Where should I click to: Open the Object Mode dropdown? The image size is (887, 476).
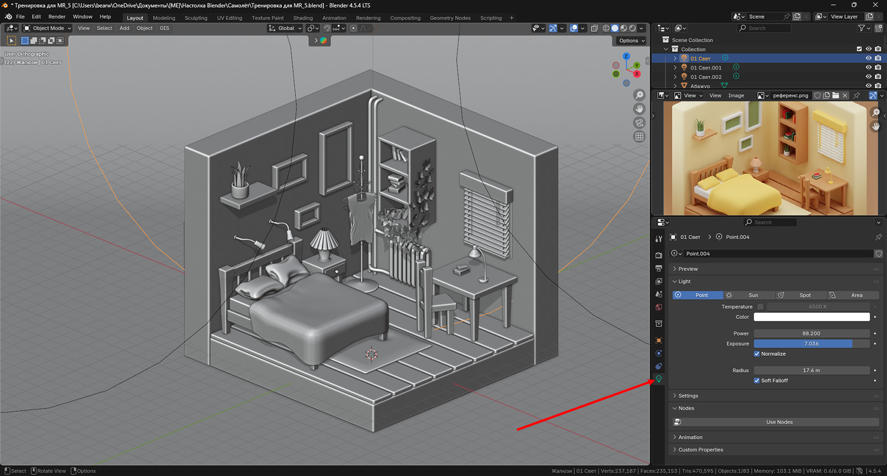tap(48, 28)
